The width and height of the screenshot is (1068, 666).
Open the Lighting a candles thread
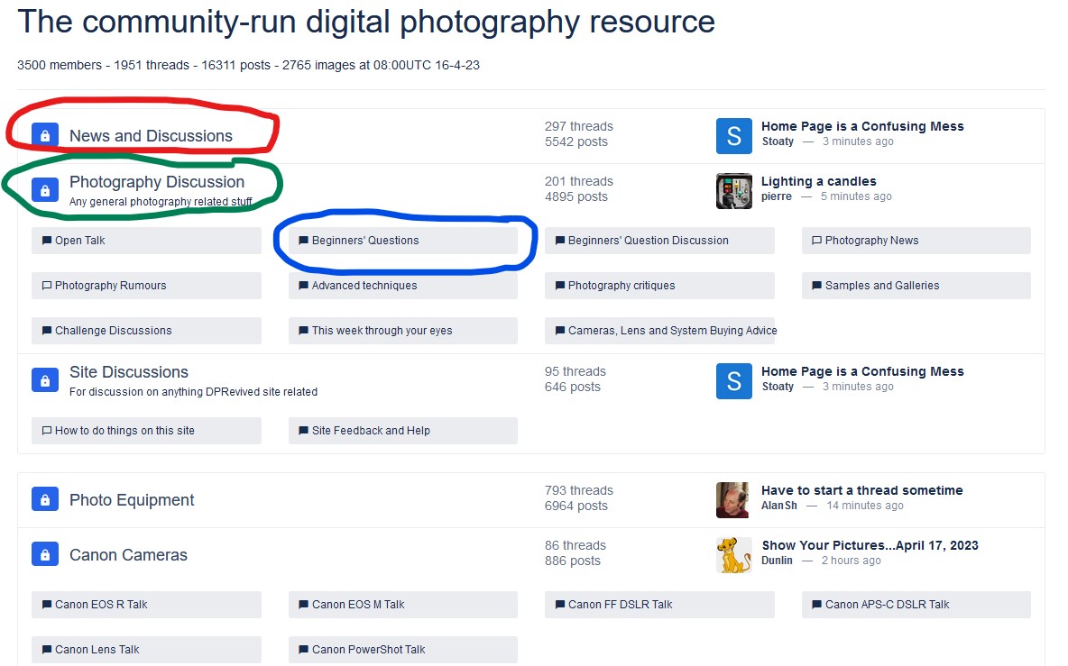point(819,182)
